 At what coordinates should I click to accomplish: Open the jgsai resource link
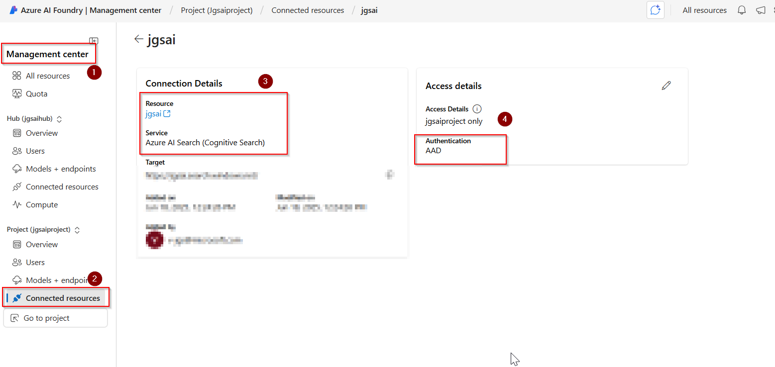click(153, 113)
